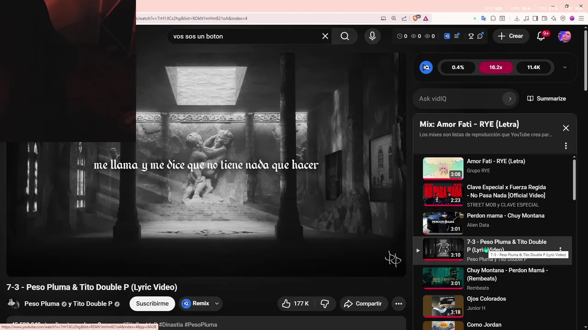
Task: Click the Compartir share button
Action: tap(364, 303)
